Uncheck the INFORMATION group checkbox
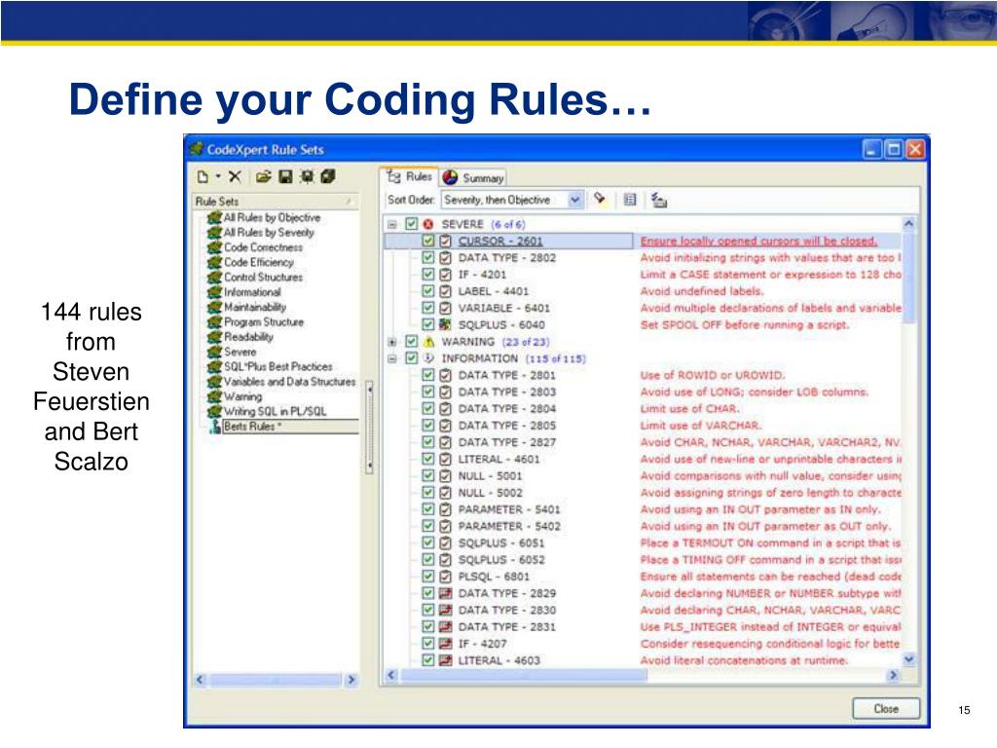Image resolution: width=997 pixels, height=748 pixels. (x=412, y=358)
